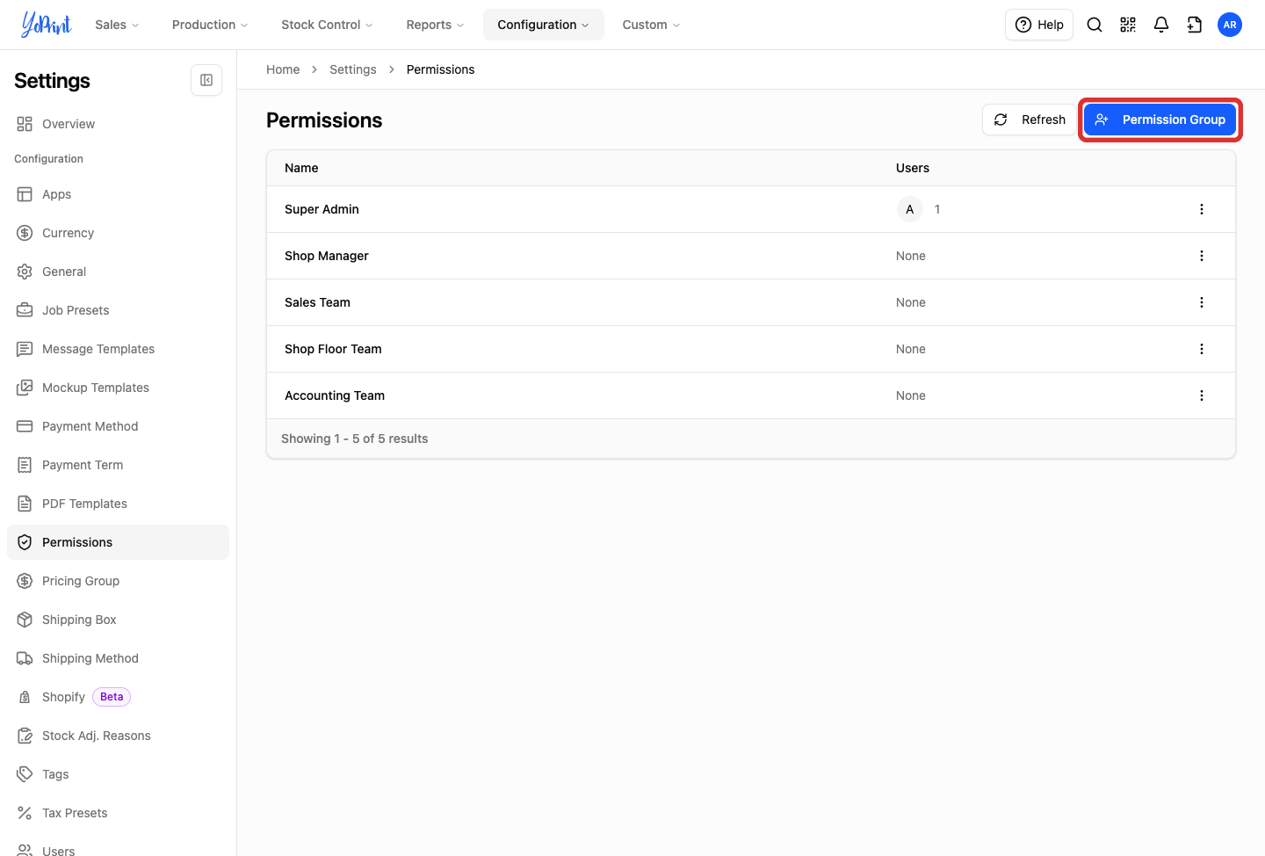Viewport: 1265px width, 856px height.
Task: Open PDF Templates settings
Action: click(x=118, y=504)
